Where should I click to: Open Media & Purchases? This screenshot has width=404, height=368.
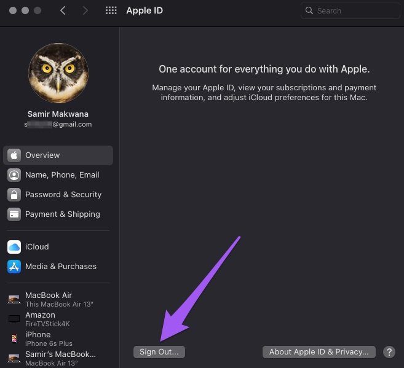(58, 267)
